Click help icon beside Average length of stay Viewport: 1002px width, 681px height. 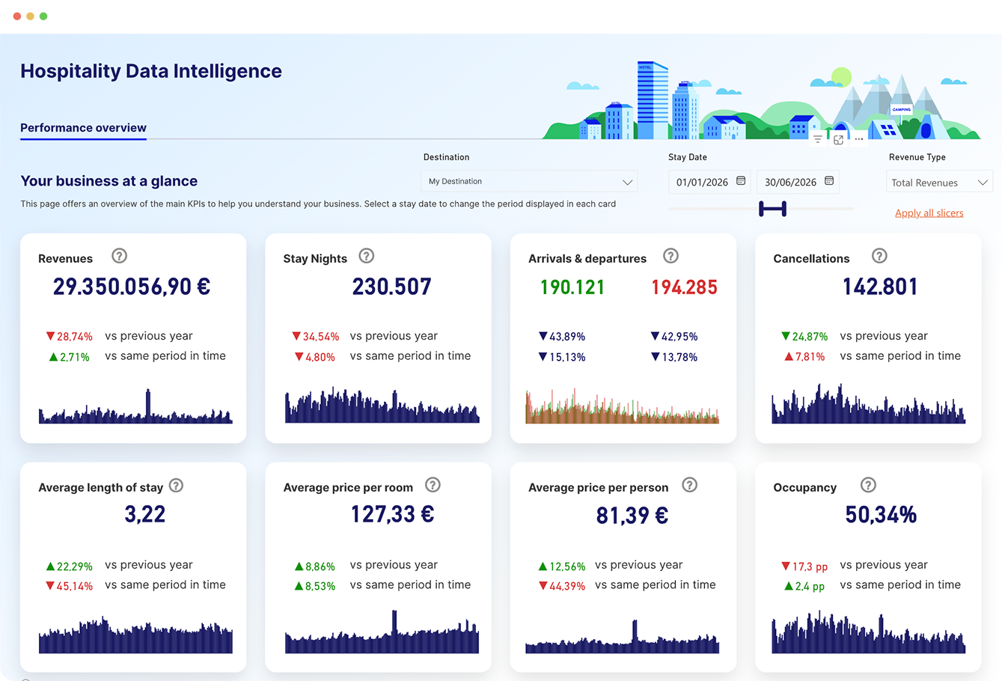176,486
